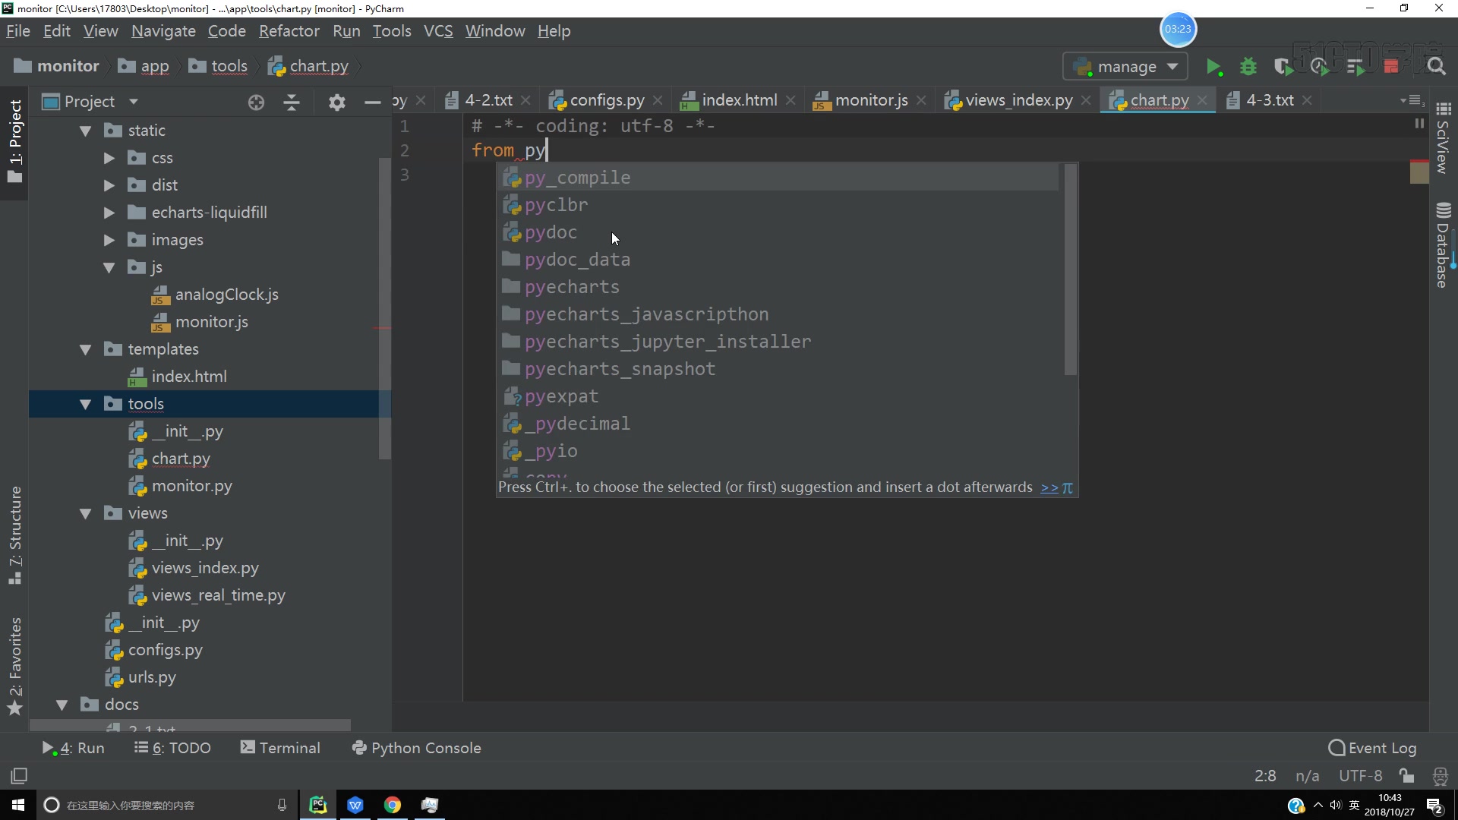Screen dimensions: 1458x820
Task: Expand the echarts-liquidfill folder
Action: [x=109, y=213]
